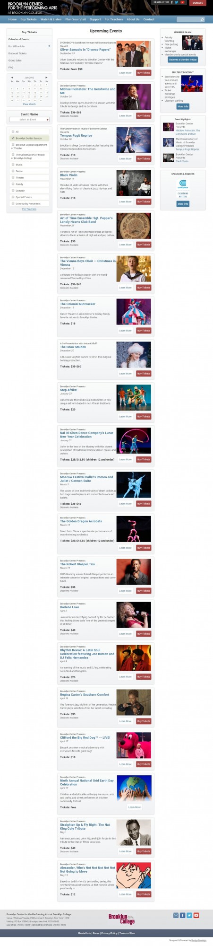
Task: Uncheck Brooklyn Center Season filter
Action: [13, 138]
